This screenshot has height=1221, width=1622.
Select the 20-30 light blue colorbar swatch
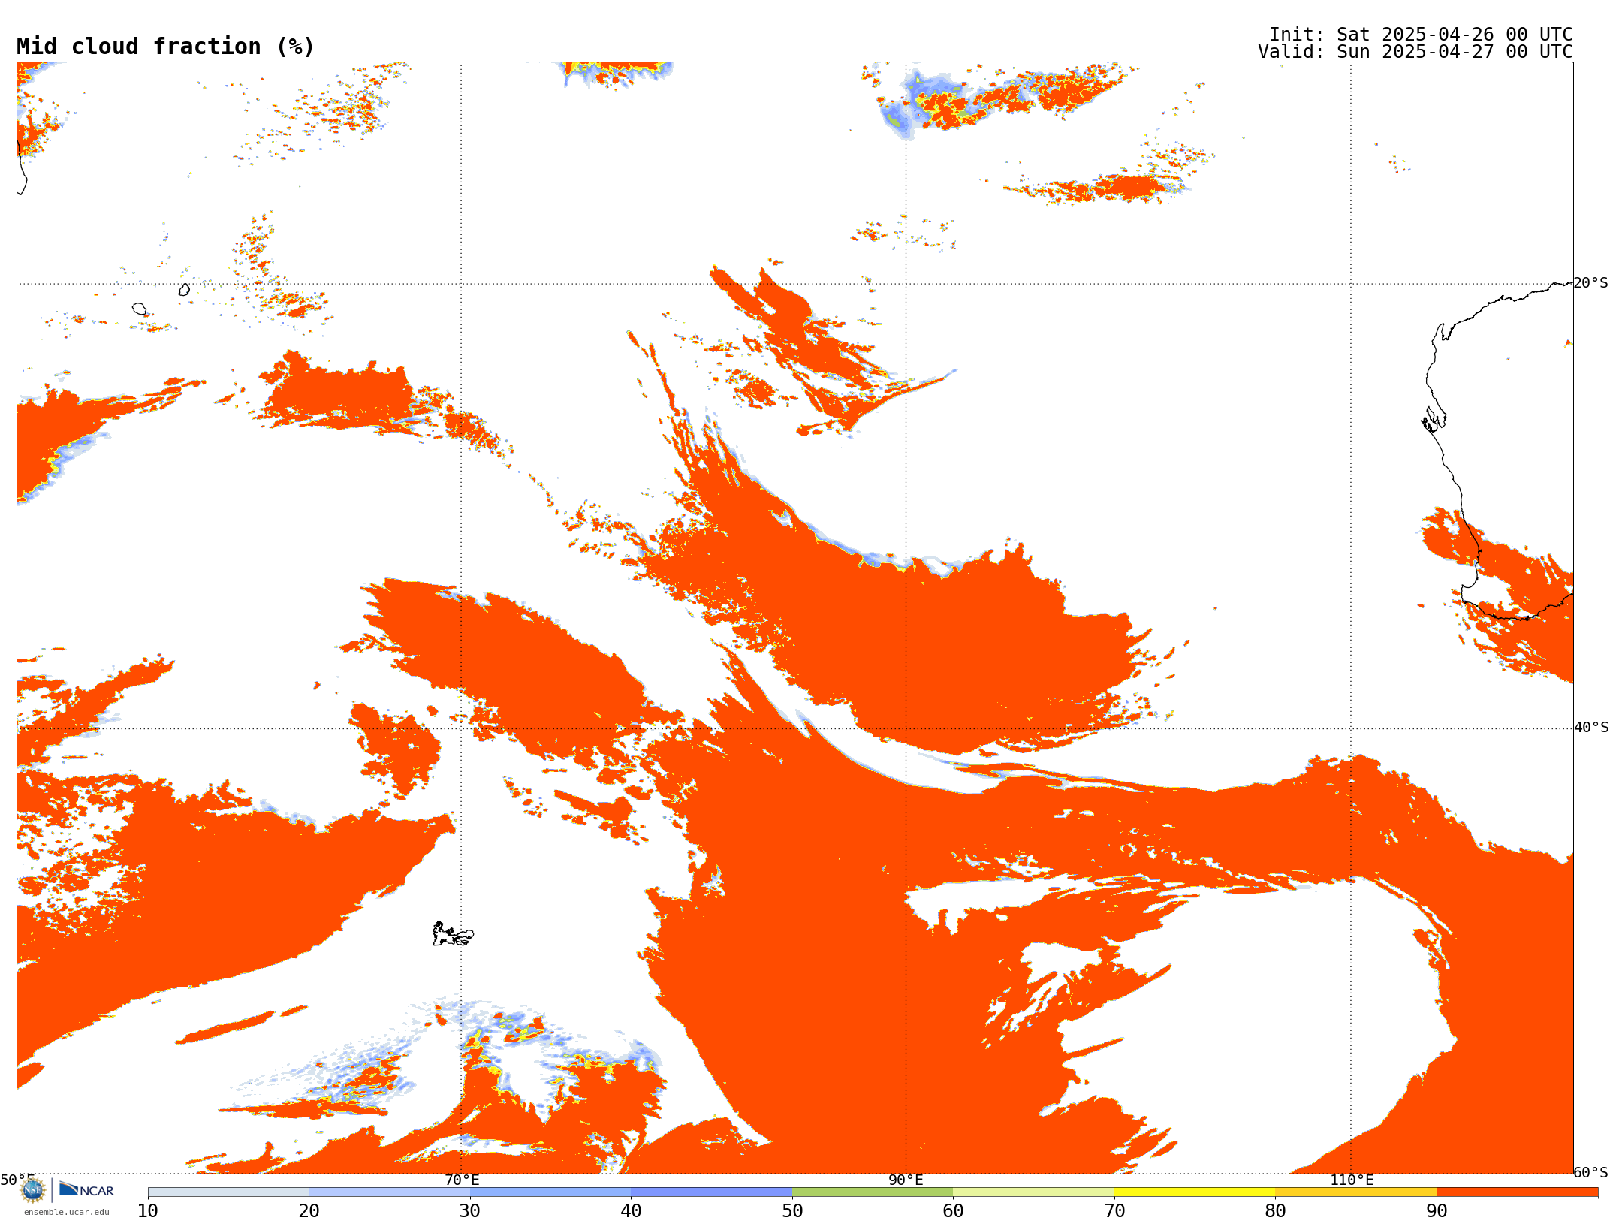(x=389, y=1192)
